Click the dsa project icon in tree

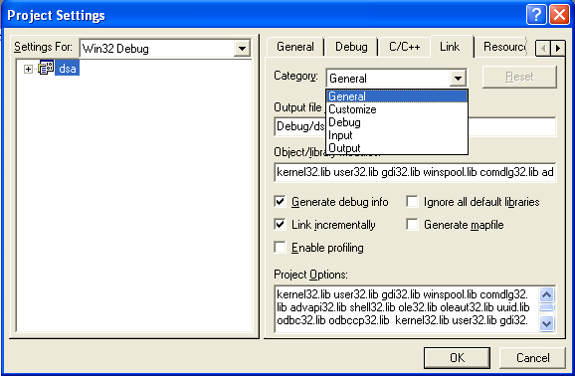click(46, 69)
